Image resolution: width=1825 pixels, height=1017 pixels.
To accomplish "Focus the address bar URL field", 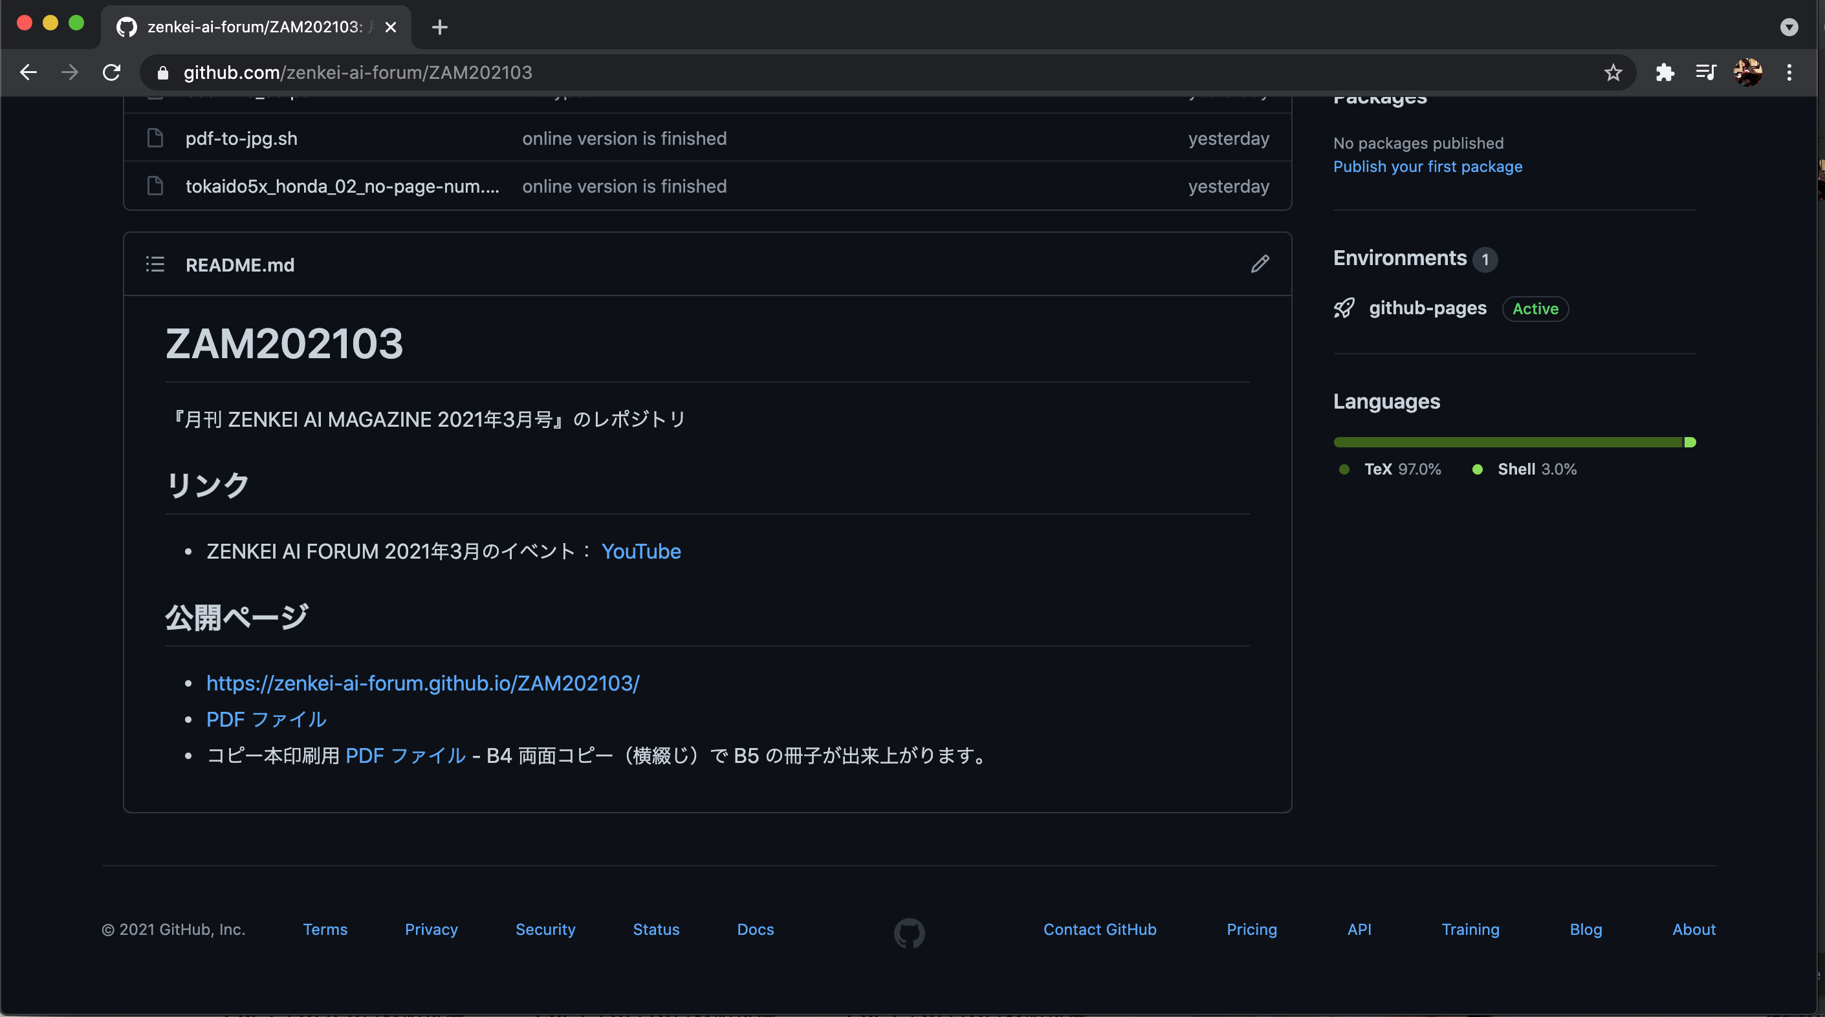I will (889, 72).
